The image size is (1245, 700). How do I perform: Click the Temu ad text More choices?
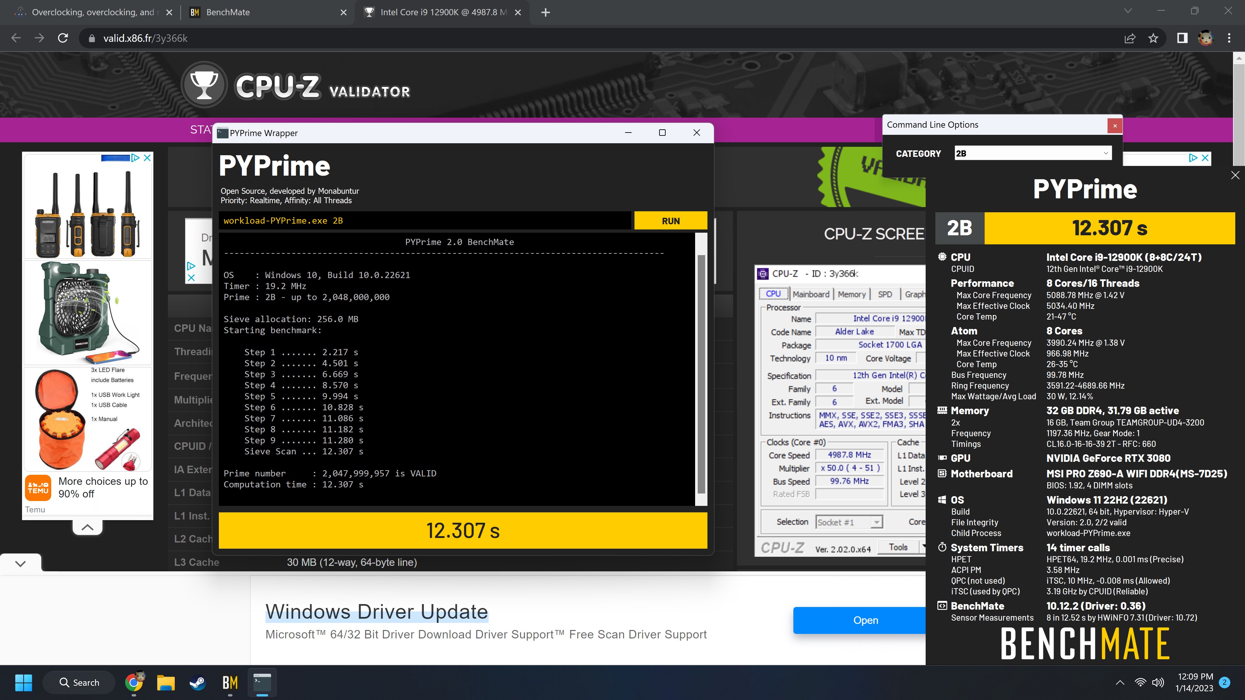point(103,487)
